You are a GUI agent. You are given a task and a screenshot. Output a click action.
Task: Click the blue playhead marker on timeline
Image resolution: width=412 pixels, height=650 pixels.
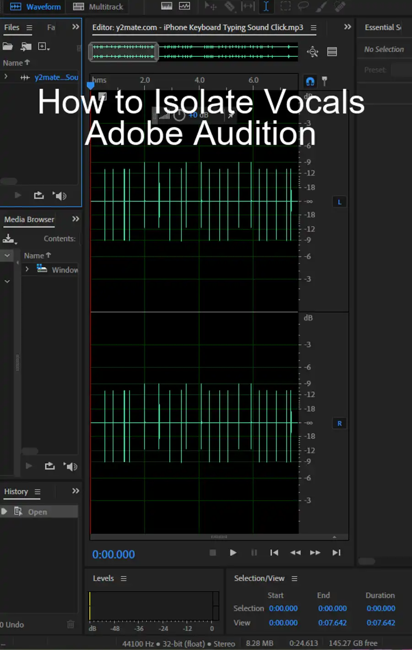click(91, 85)
